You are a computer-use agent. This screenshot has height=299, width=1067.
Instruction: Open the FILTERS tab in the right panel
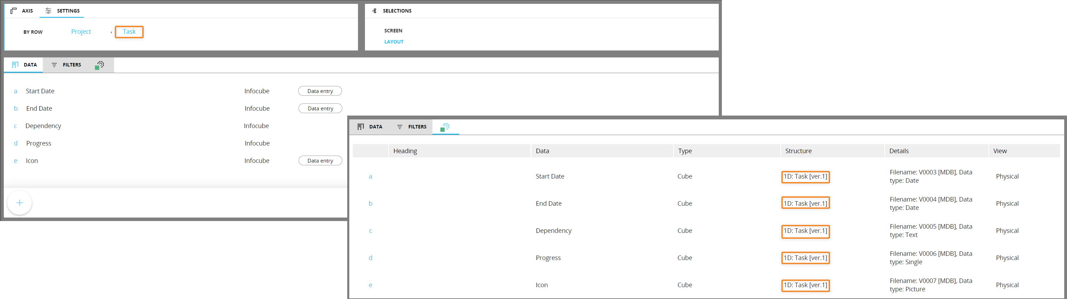click(x=412, y=127)
